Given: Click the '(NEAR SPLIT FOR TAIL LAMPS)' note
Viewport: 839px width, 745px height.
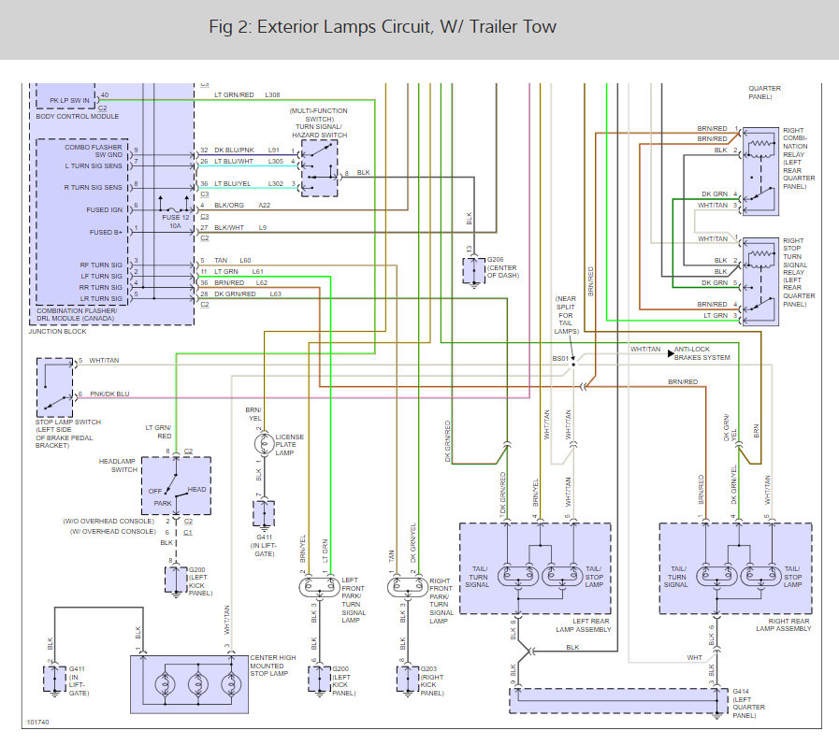Looking at the screenshot, I should [566, 315].
